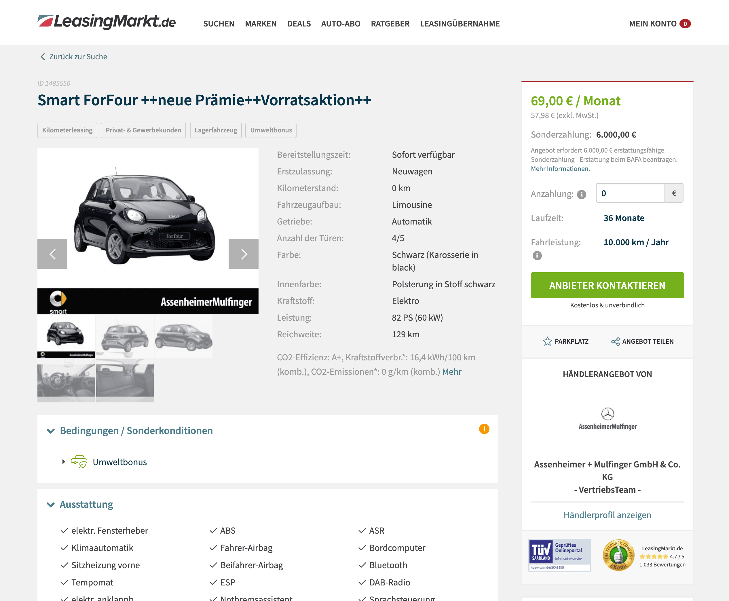Click the 1.033 Bewertungen text
The width and height of the screenshot is (729, 601).
pyautogui.click(x=662, y=565)
